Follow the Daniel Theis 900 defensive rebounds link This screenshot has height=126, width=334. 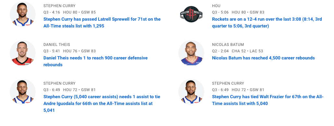(x=95, y=61)
